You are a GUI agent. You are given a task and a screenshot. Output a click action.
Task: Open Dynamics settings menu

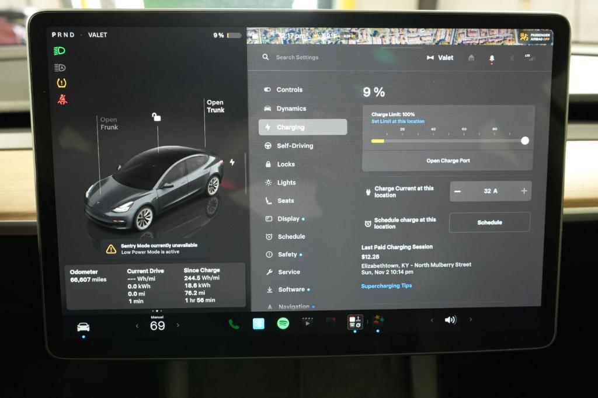(x=285, y=109)
